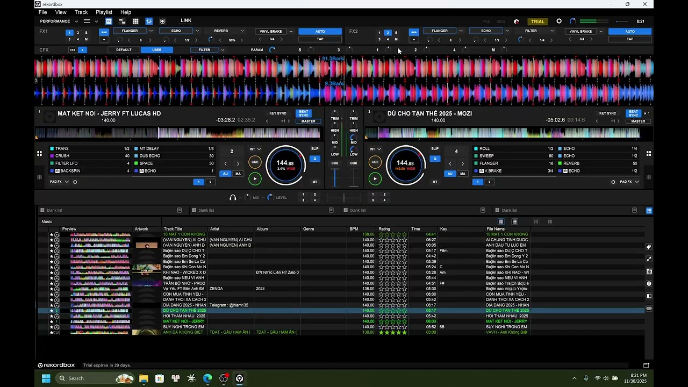Click CFX options three-dots button
This screenshot has height=387, width=688.
point(73,50)
